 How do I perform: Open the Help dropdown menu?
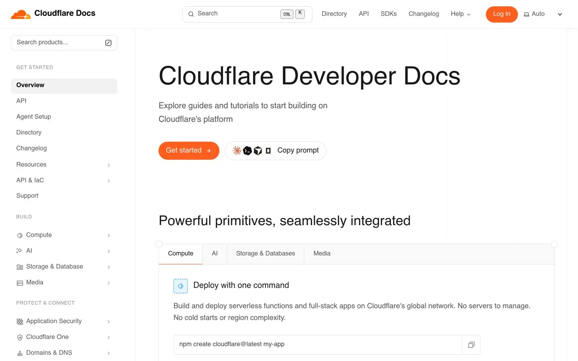[x=461, y=14]
